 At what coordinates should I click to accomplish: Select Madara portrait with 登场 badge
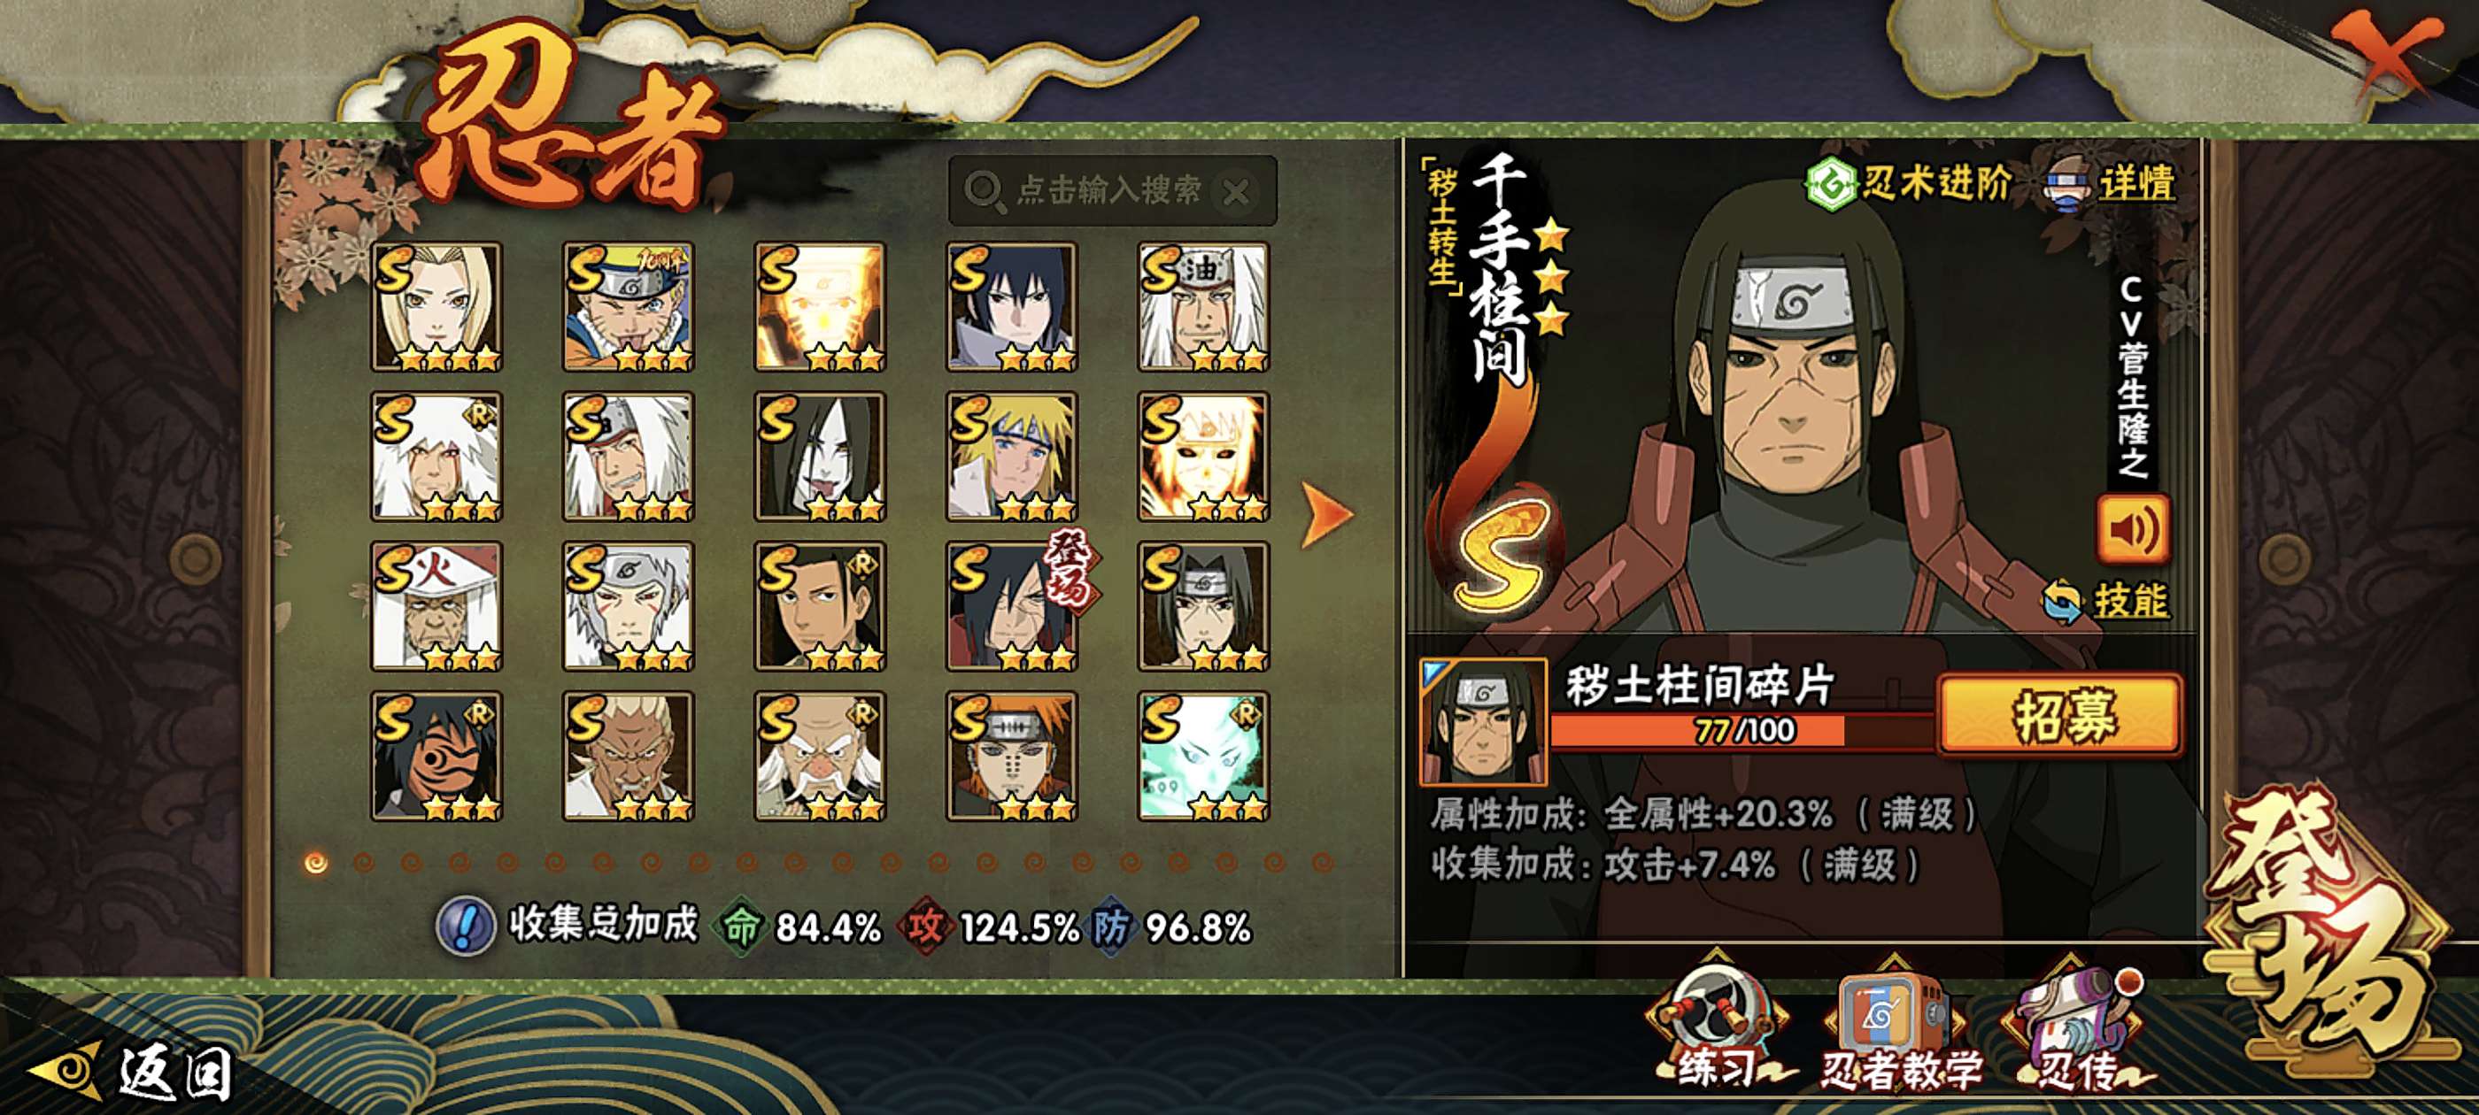tap(1012, 606)
